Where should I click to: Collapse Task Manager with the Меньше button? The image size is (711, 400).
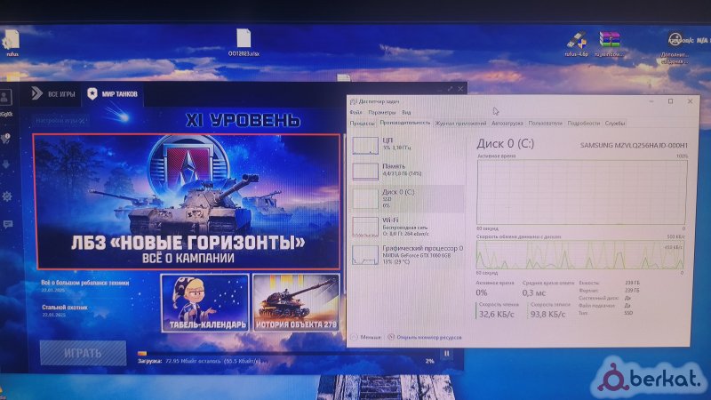pyautogui.click(x=366, y=337)
